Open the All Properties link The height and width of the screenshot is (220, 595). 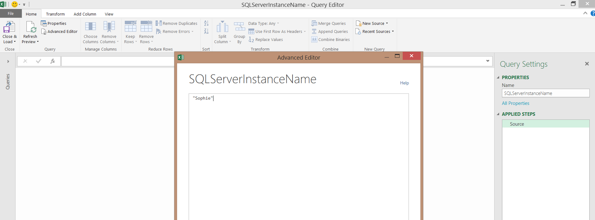click(515, 103)
